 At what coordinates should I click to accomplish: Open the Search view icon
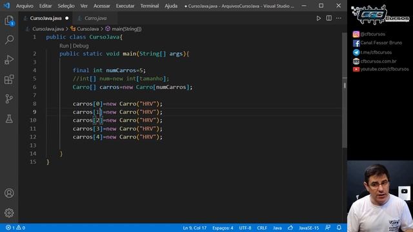coord(9,40)
